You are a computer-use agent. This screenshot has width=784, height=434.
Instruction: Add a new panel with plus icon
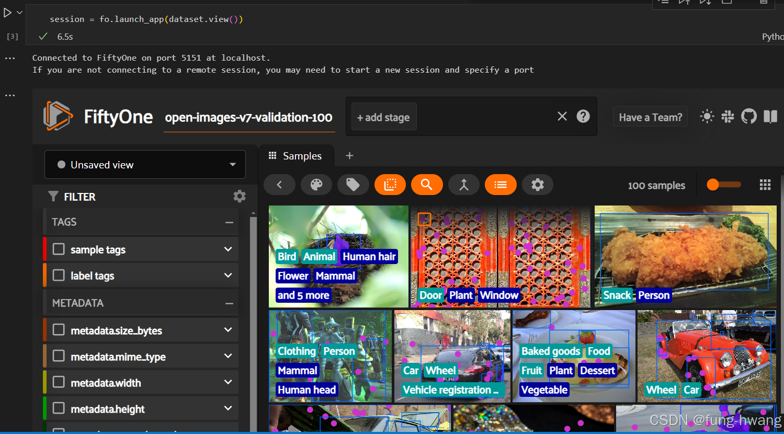349,155
